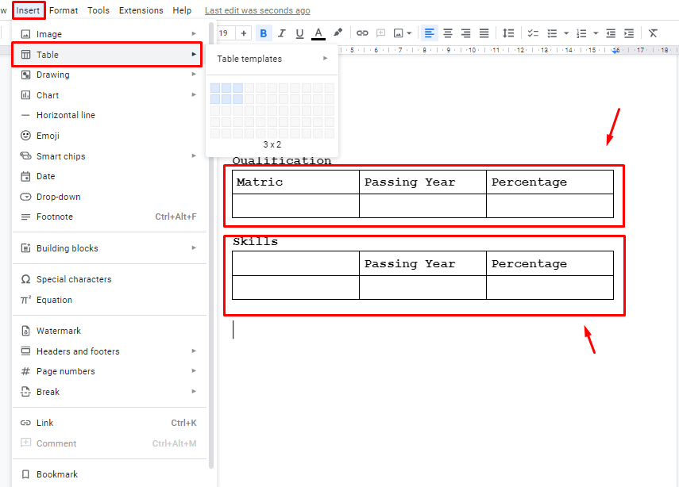Click the add comment toolbar icon
The height and width of the screenshot is (487, 679).
380,33
